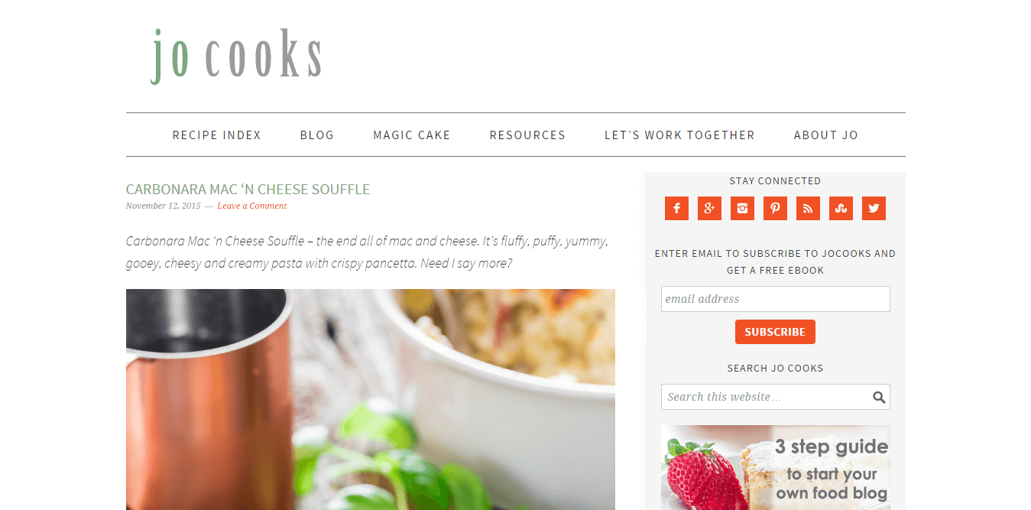1031x510 pixels.
Task: Open Carbonara Mac 'n Cheese Souffle title
Action: (x=248, y=190)
